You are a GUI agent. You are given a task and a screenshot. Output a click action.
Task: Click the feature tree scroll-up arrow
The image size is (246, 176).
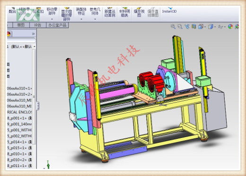tap(35, 47)
